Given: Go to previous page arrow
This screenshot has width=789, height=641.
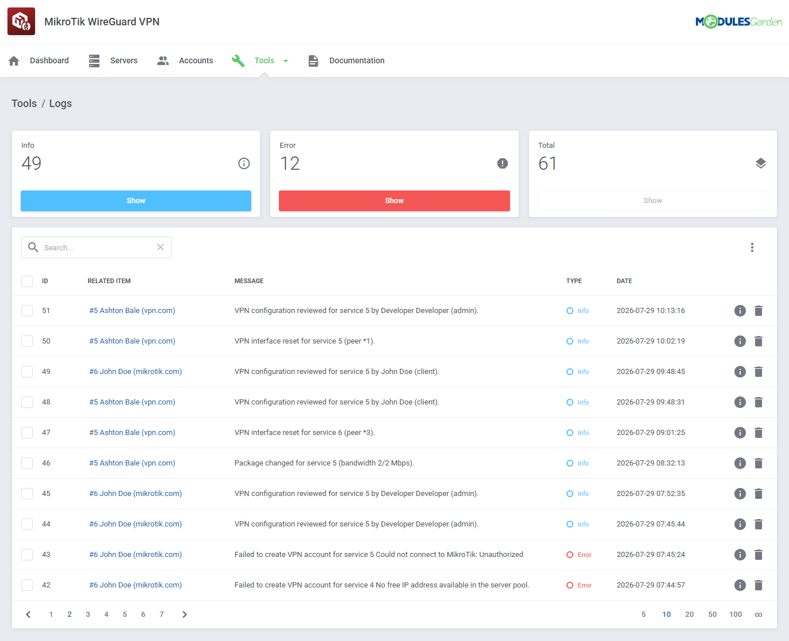Looking at the screenshot, I should pyautogui.click(x=28, y=615).
